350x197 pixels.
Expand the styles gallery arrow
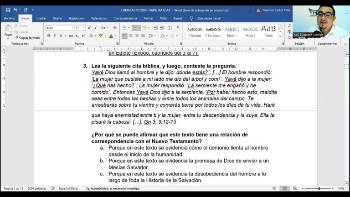coord(280,37)
